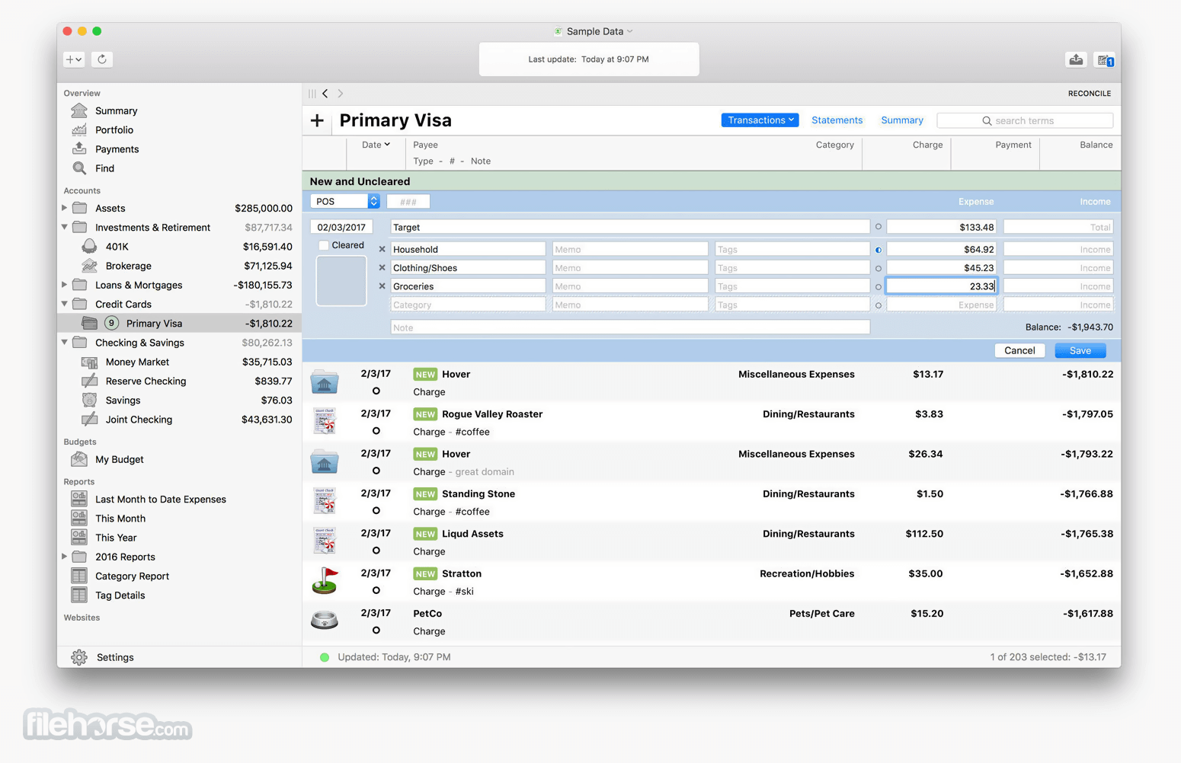
Task: Select the Savings piggy bank icon
Action: tap(89, 400)
